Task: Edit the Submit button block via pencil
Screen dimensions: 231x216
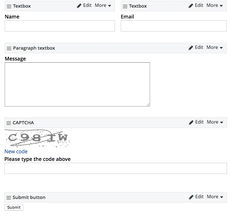Action: pyautogui.click(x=191, y=197)
